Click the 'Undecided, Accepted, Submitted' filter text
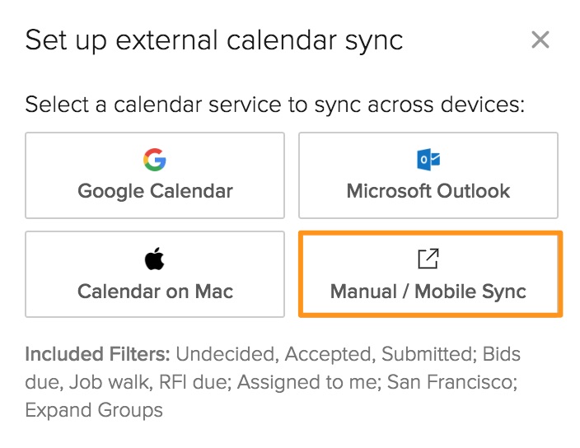Viewport: 580px width, 448px height. tap(328, 355)
